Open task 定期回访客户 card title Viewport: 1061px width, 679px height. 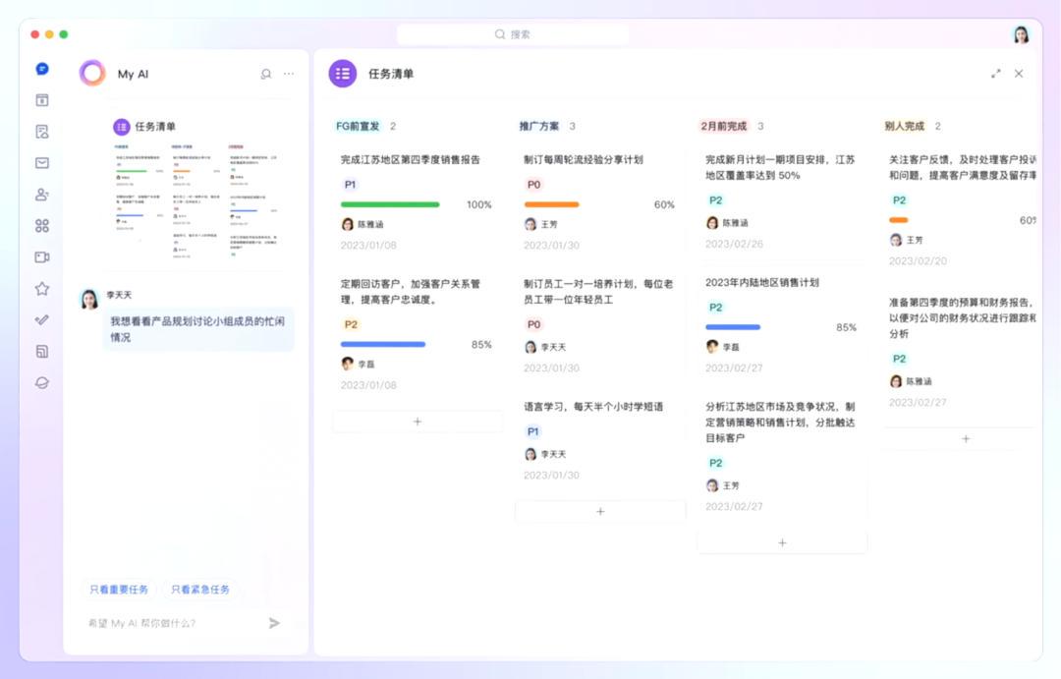(x=410, y=291)
